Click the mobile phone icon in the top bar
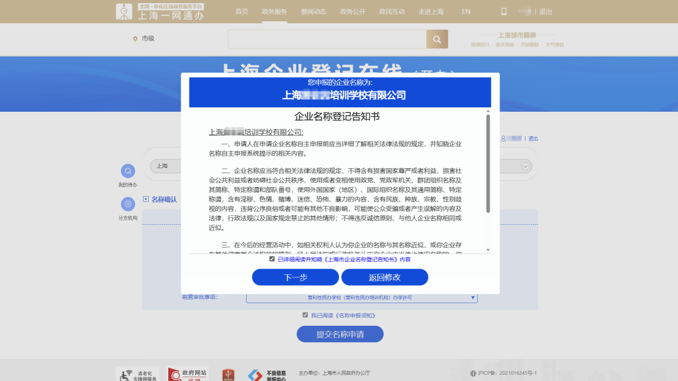The width and height of the screenshot is (678, 381). tap(503, 11)
